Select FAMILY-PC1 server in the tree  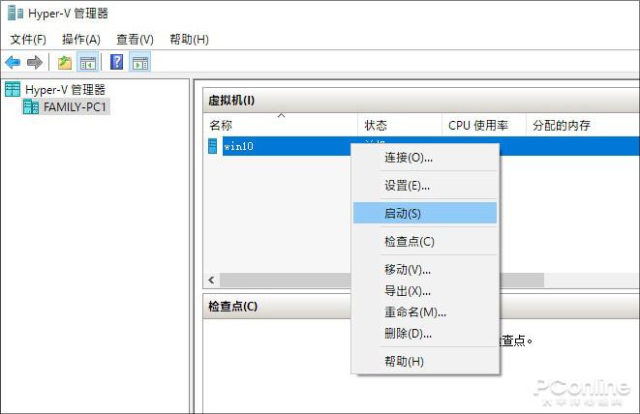(75, 106)
